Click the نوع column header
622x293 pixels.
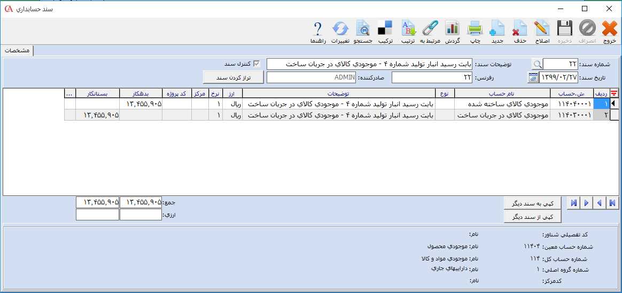pos(445,93)
